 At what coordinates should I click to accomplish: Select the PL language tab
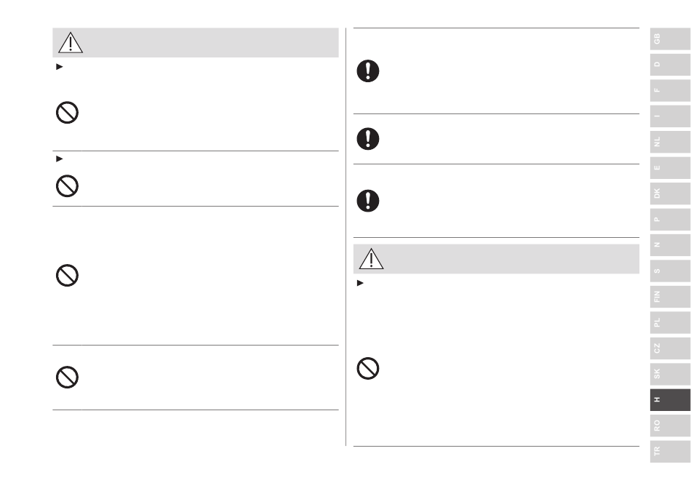tap(670, 322)
